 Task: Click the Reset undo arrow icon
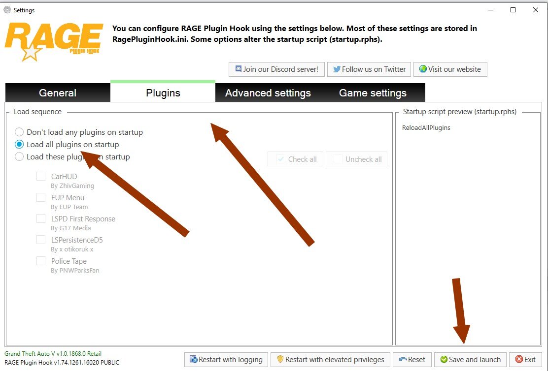pos(403,360)
